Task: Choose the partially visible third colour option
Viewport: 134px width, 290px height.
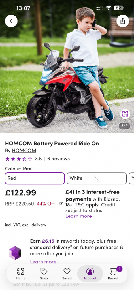Action: [x=131, y=178]
